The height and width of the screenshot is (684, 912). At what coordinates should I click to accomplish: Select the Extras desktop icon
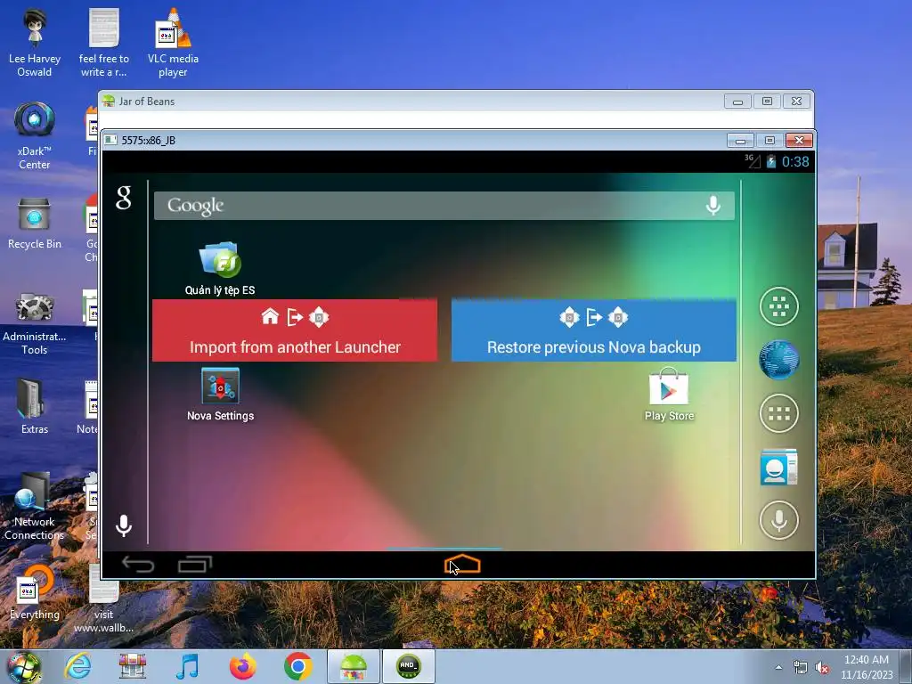pos(35,406)
